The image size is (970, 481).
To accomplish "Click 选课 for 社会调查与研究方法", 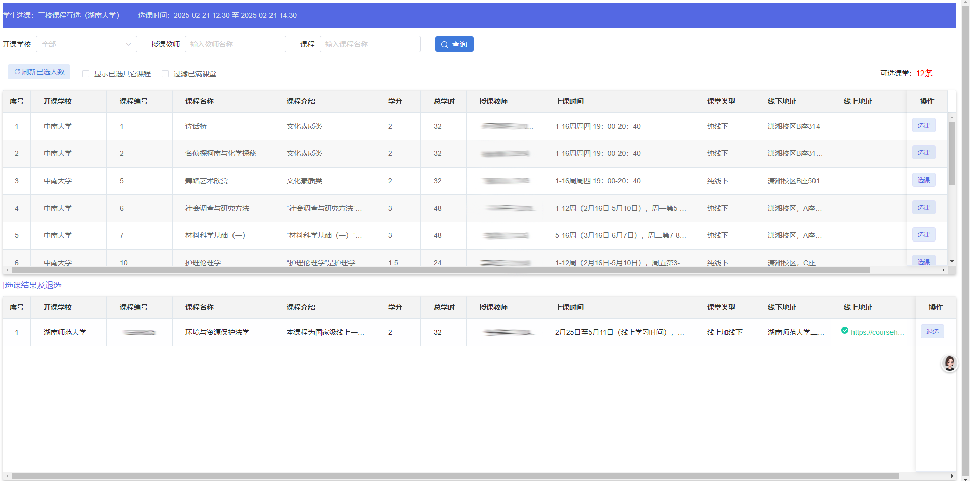I will click(x=923, y=208).
